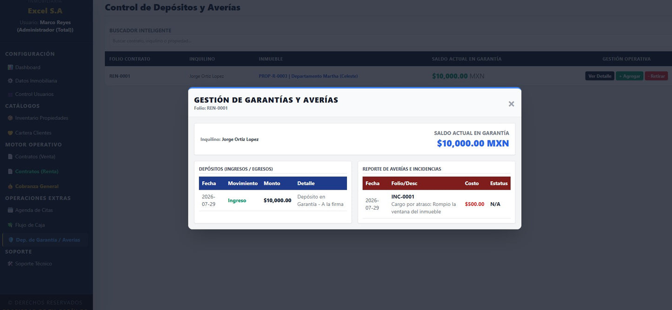Click Depósito en Garantía - A la firma detail
The height and width of the screenshot is (310, 672).
320,201
